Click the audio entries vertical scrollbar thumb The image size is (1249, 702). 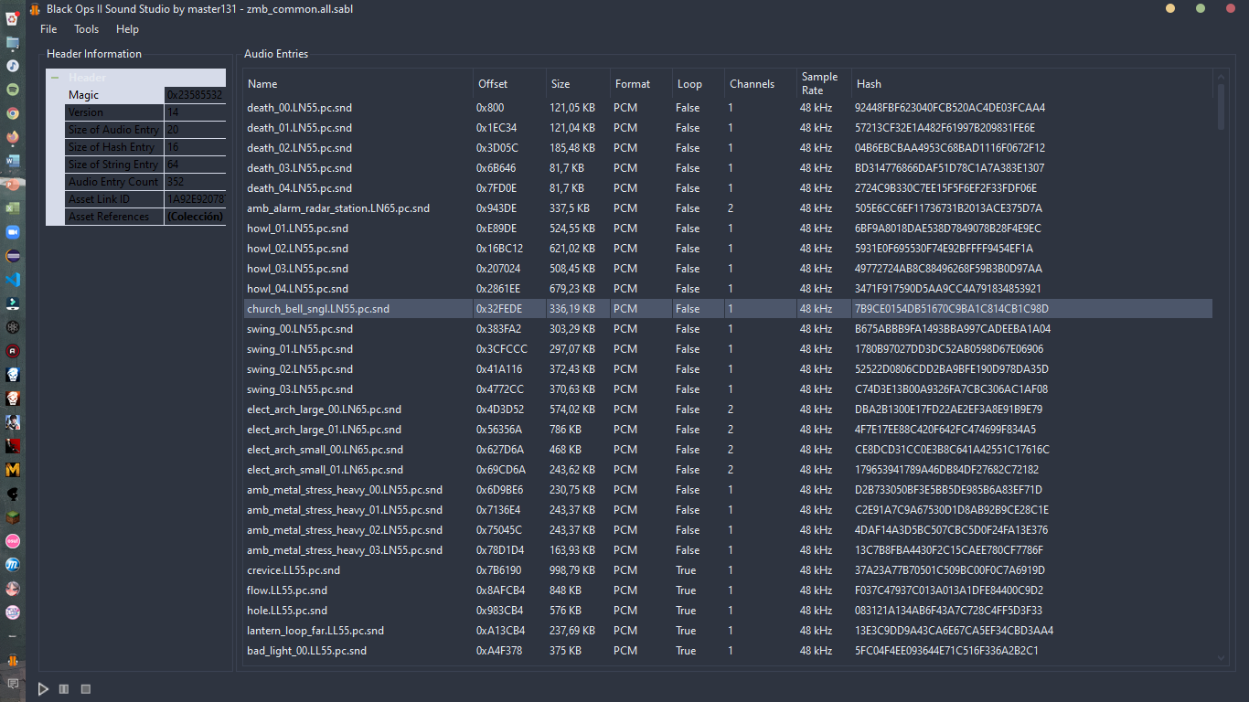pyautogui.click(x=1222, y=107)
